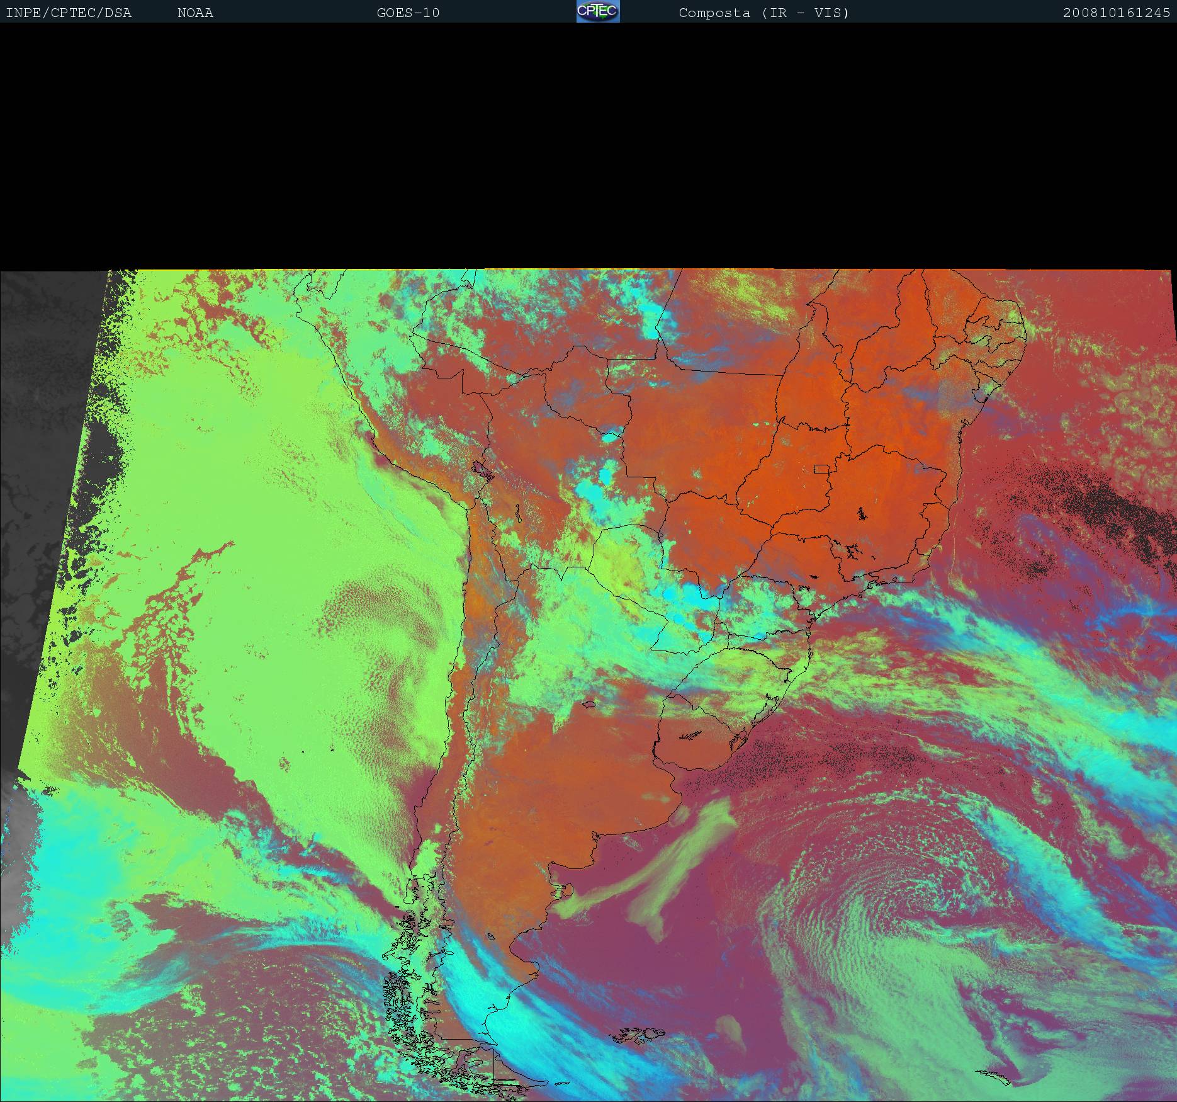Viewport: 1177px width, 1102px height.
Task: Click the NOAA label in header
Action: pos(195,13)
